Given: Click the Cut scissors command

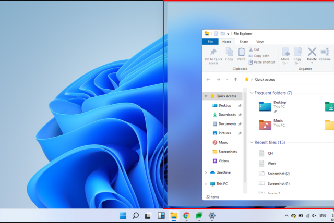Looking at the screenshot, I should pos(256,49).
